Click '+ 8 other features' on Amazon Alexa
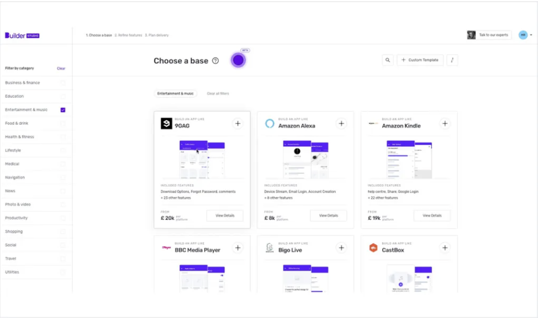 coord(278,198)
